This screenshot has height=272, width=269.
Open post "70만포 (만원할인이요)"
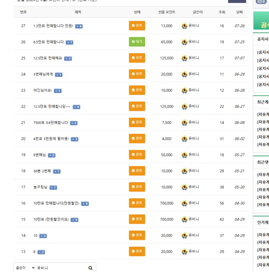click(51, 220)
